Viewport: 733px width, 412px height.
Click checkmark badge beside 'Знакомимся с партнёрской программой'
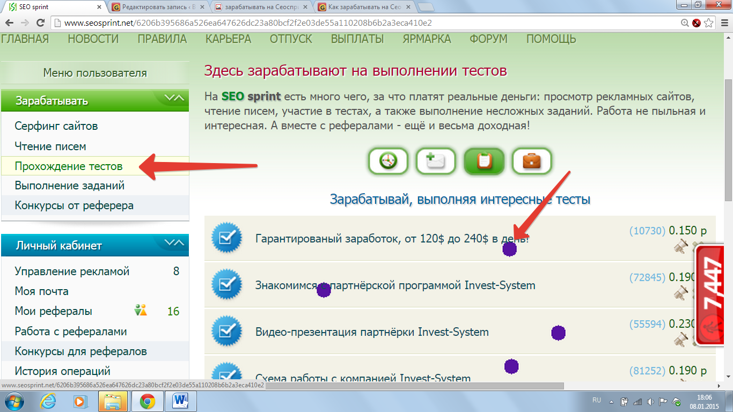pyautogui.click(x=226, y=284)
